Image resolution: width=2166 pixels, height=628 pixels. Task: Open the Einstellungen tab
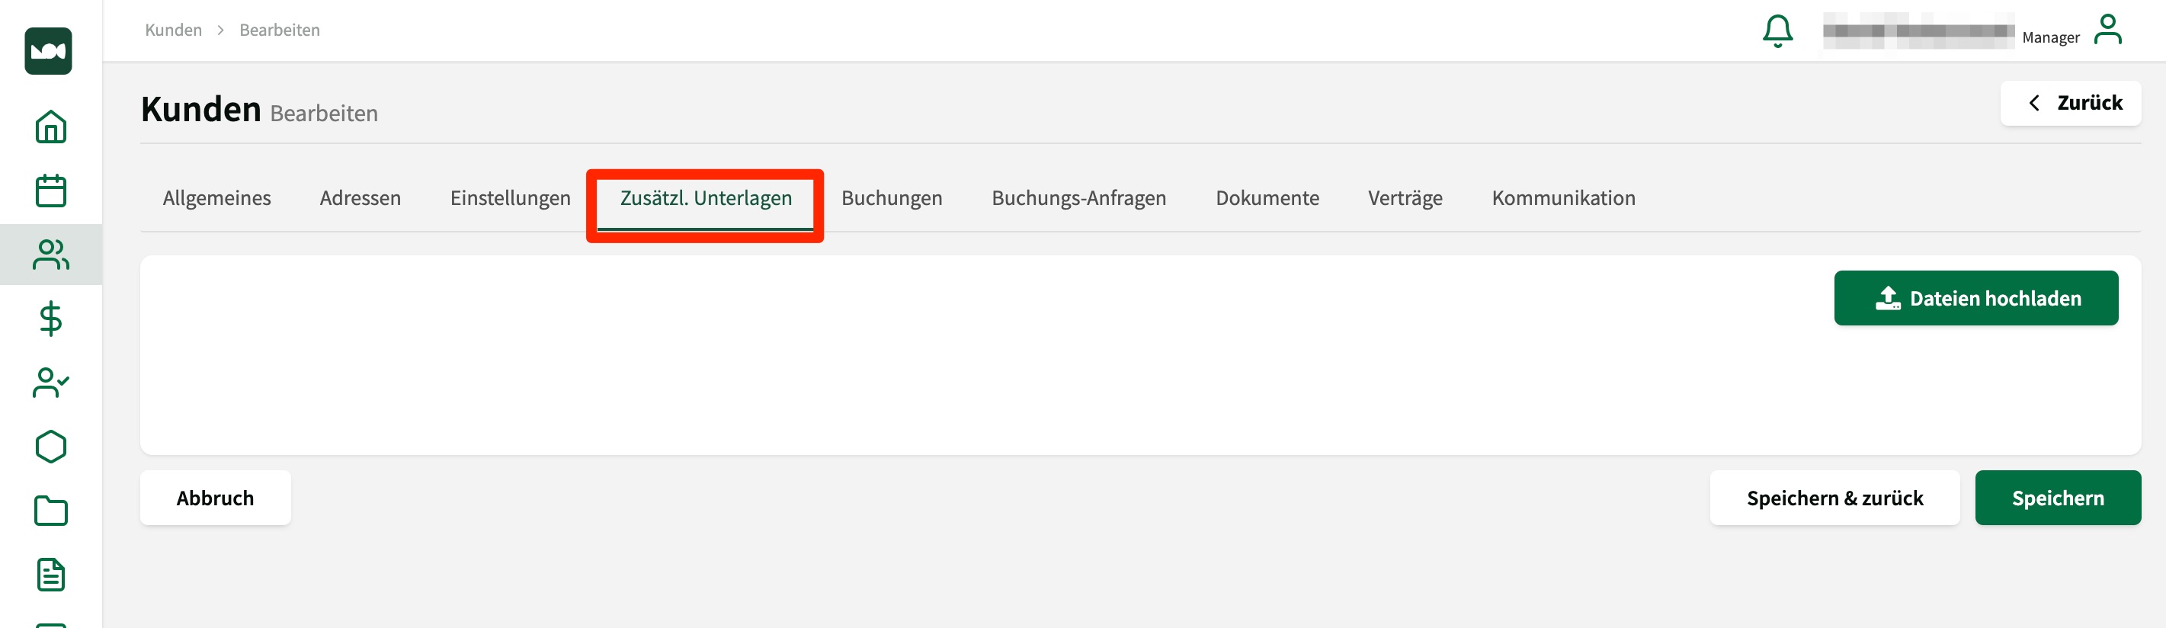(511, 198)
